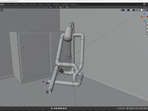
Task: Click the current frame field
Action: point(121,108)
